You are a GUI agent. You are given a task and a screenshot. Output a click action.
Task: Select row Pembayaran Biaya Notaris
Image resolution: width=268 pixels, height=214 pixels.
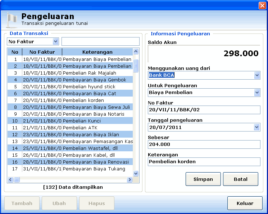(70, 114)
